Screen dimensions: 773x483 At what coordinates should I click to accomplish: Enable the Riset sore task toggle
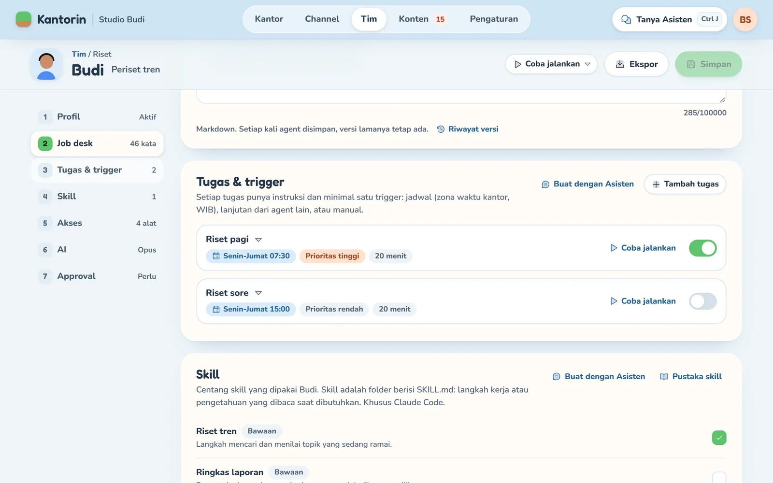point(702,301)
